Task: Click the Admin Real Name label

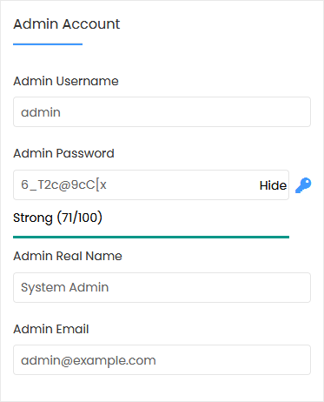Action: [x=68, y=256]
